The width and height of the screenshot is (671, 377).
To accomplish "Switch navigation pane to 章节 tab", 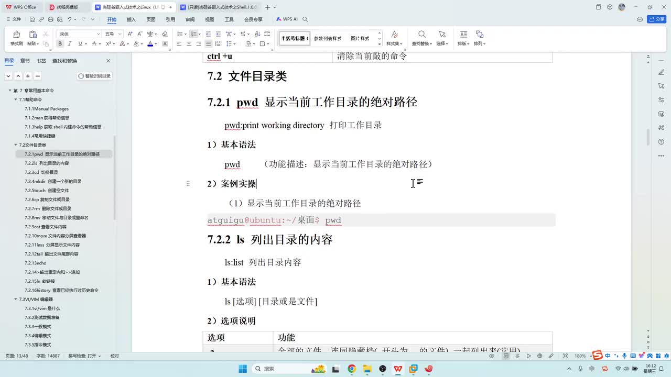I will pos(25,61).
